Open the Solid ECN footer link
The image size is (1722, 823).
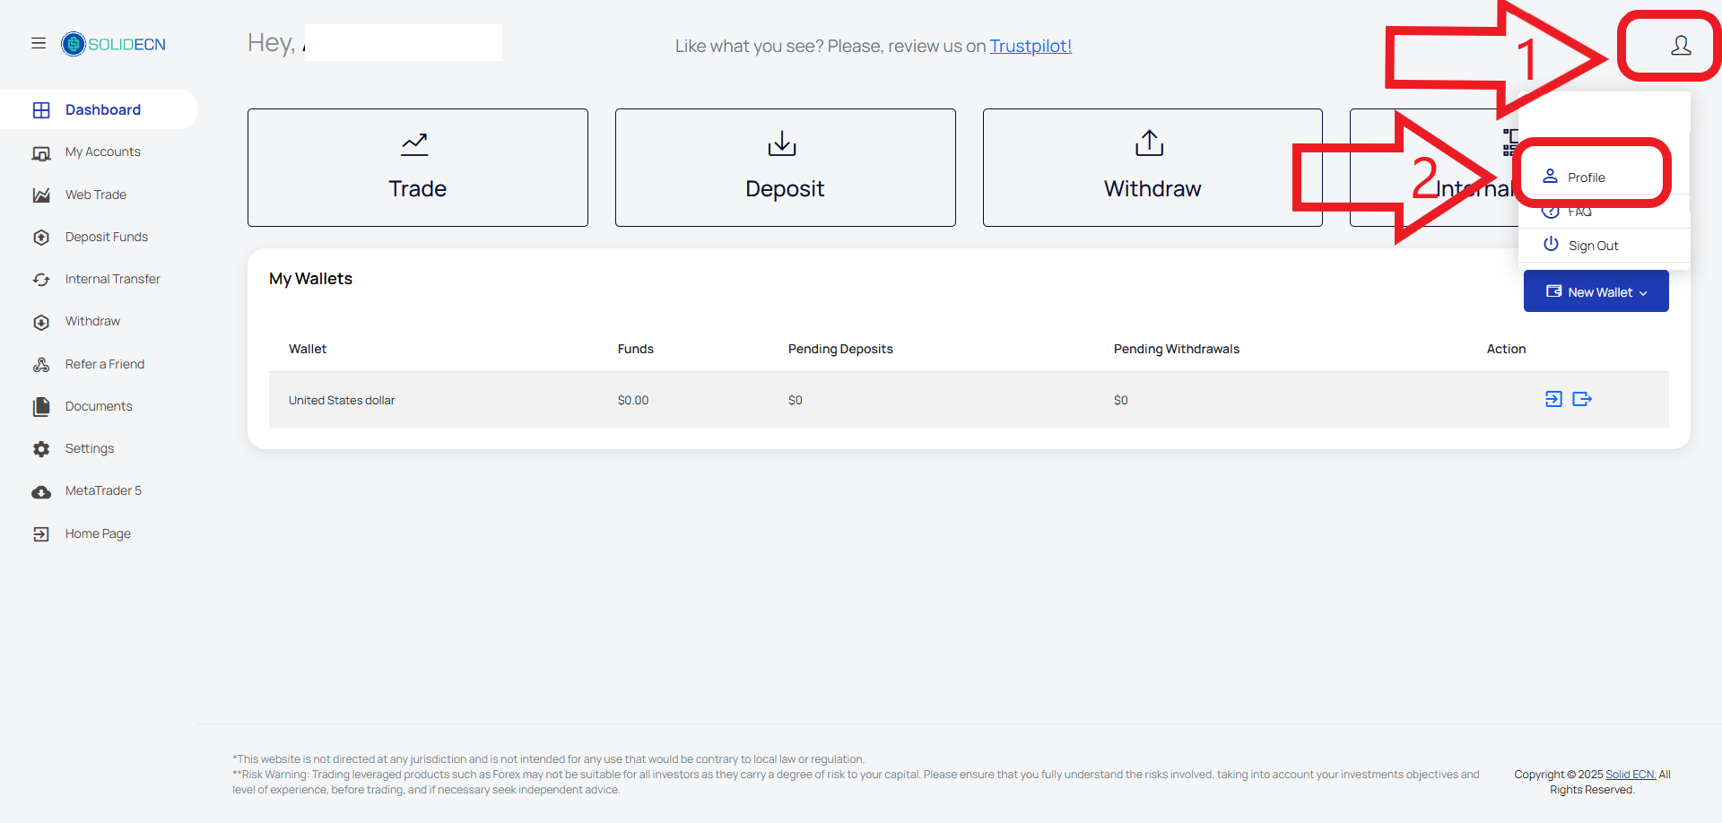point(1631,775)
